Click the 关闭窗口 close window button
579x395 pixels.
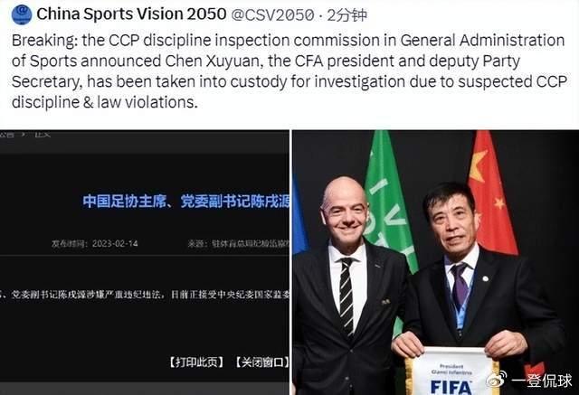[x=262, y=362]
